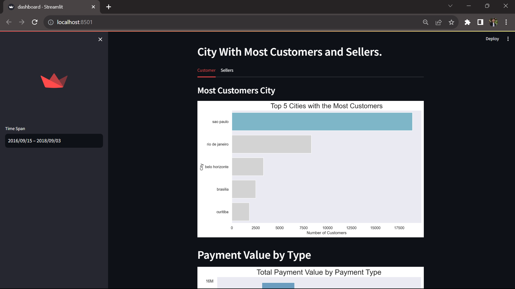The width and height of the screenshot is (515, 289).
Task: Click chart title 'Total Payment Value by Payment Type'
Action: point(319,272)
